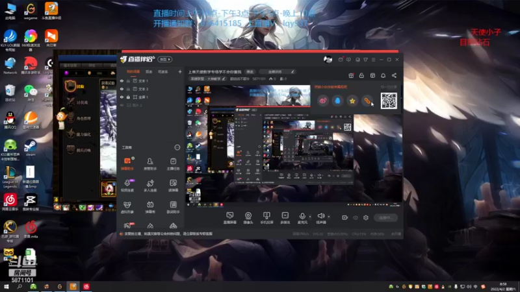Click the QR code in the share popup
Image resolution: width=520 pixels, height=292 pixels.
coord(389,101)
